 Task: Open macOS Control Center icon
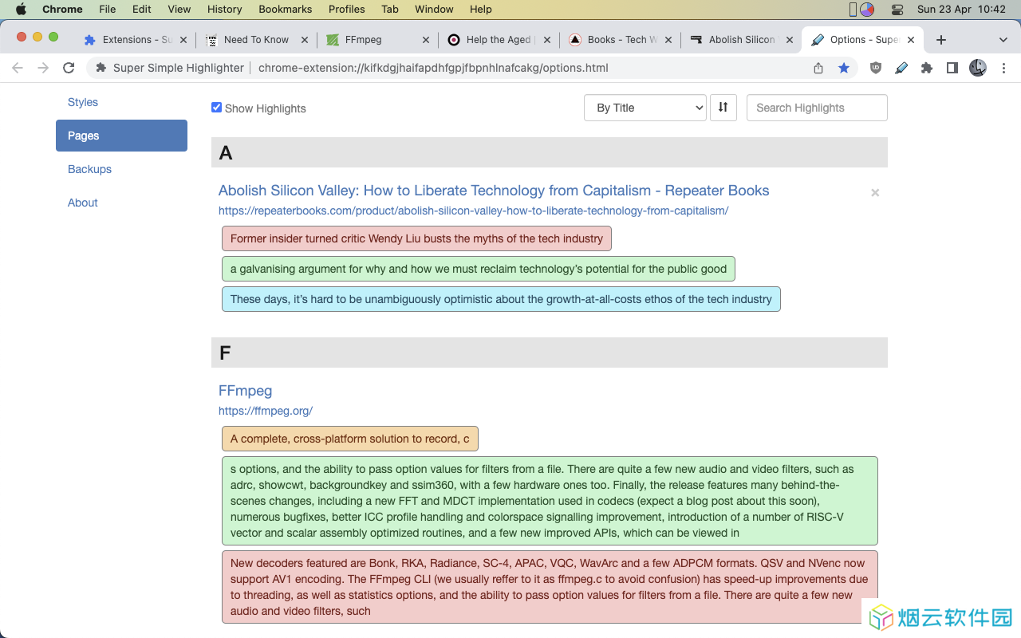(x=897, y=10)
